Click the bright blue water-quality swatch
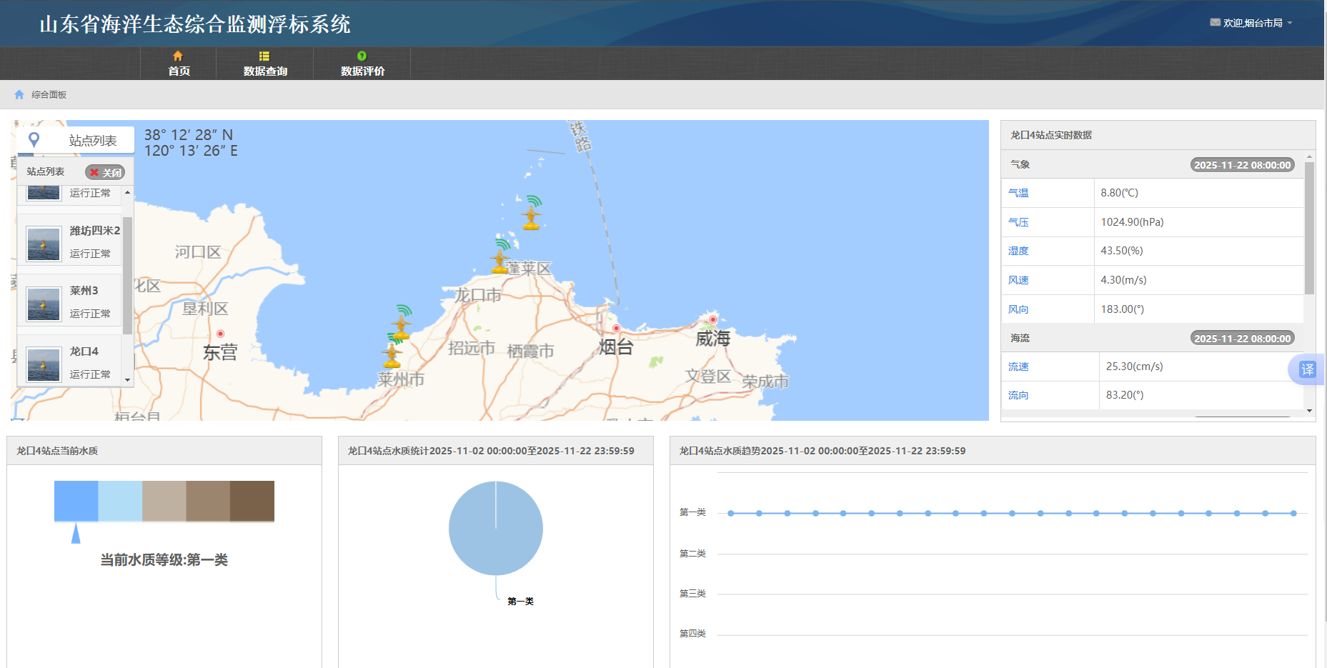1327x668 pixels. click(x=76, y=501)
